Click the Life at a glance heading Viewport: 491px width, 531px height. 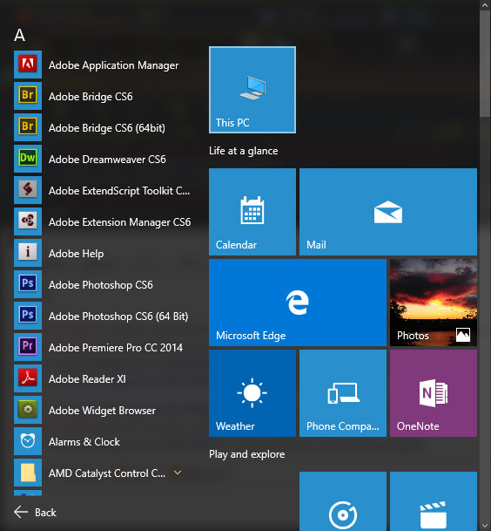pyautogui.click(x=244, y=151)
